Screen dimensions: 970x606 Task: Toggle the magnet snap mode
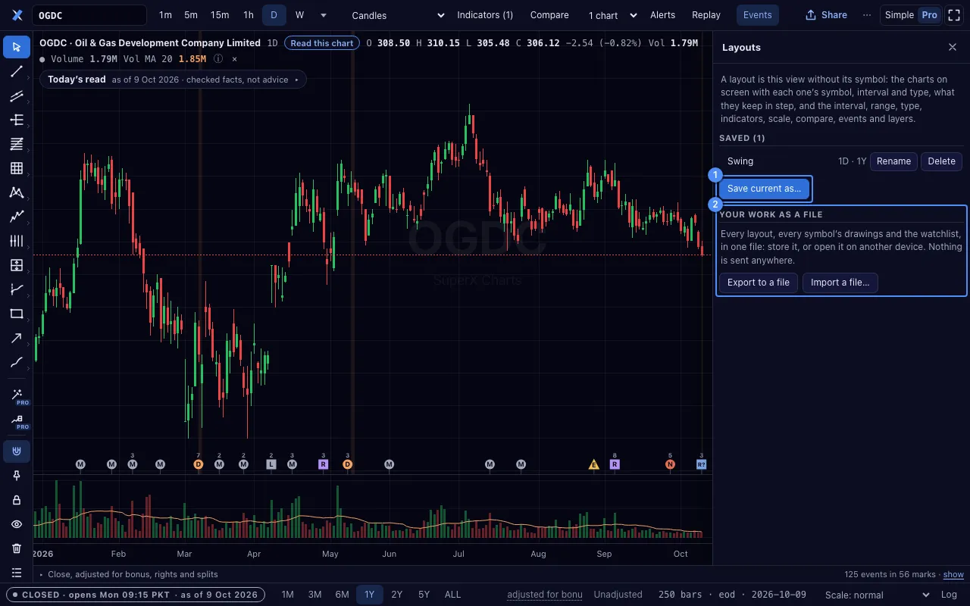click(17, 451)
